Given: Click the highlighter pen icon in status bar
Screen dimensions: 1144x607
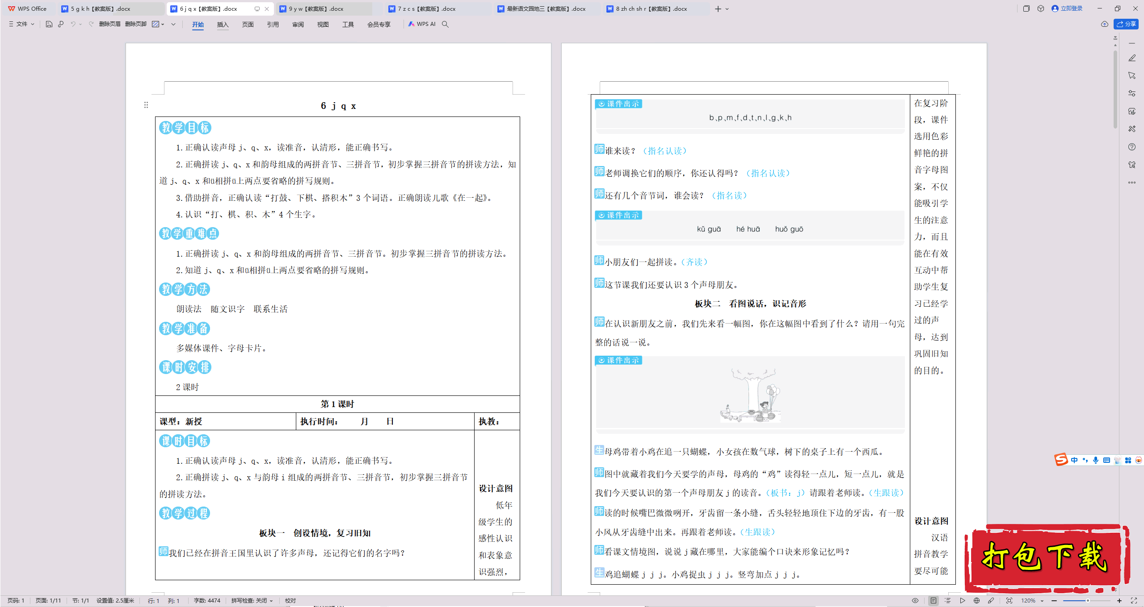Looking at the screenshot, I should click(x=991, y=601).
